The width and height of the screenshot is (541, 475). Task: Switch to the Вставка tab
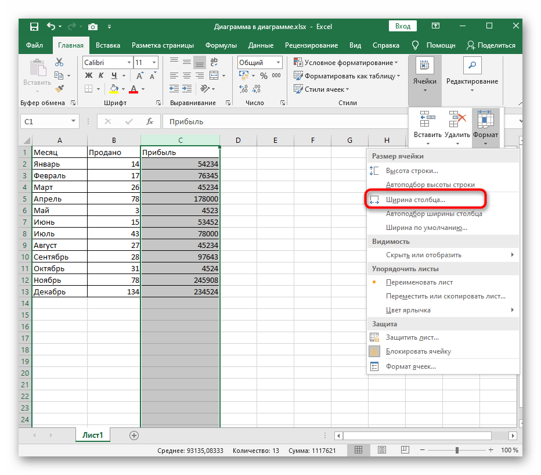click(x=108, y=45)
